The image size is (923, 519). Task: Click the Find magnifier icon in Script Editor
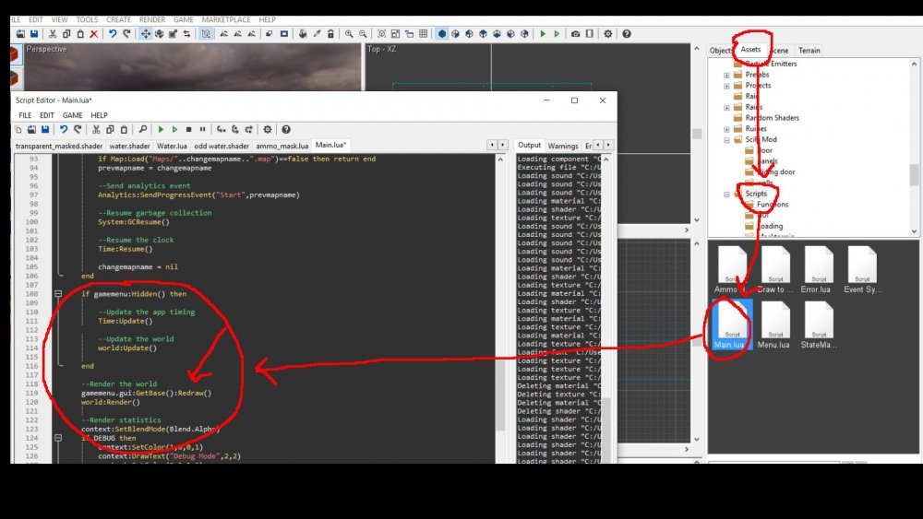(142, 130)
